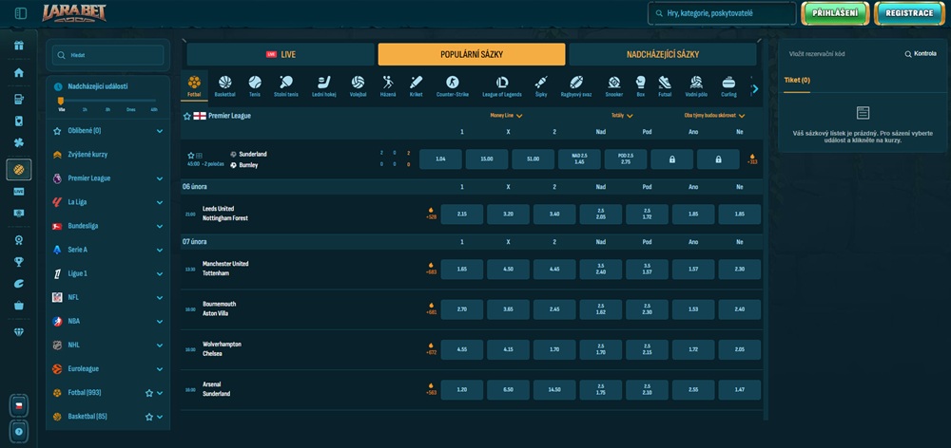Switch to the LIVE tab

click(x=281, y=55)
